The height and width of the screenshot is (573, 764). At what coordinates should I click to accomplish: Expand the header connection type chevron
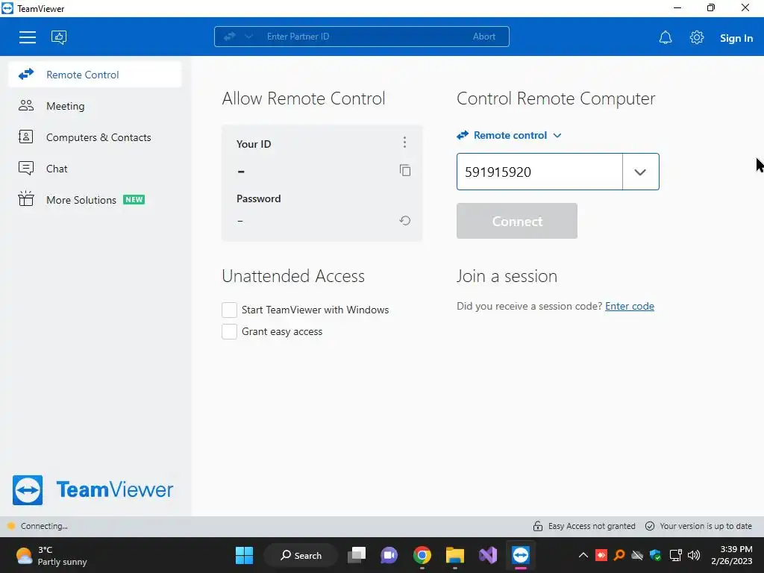[x=248, y=37]
